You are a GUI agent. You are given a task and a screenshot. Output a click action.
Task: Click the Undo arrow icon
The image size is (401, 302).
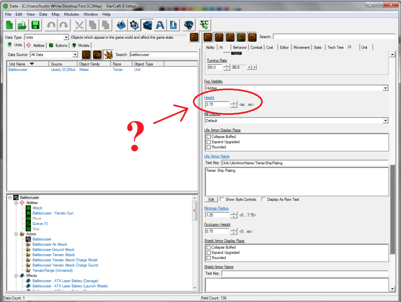click(51, 25)
